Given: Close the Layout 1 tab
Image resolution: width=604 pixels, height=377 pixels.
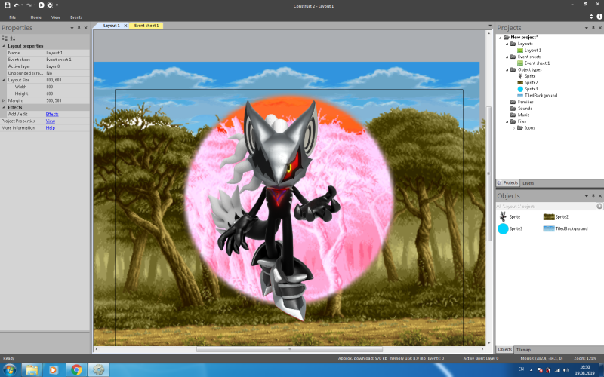Looking at the screenshot, I should pos(125,26).
